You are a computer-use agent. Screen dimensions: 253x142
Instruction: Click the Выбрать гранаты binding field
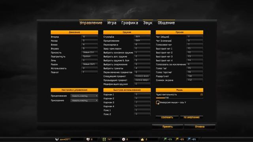click(142, 68)
